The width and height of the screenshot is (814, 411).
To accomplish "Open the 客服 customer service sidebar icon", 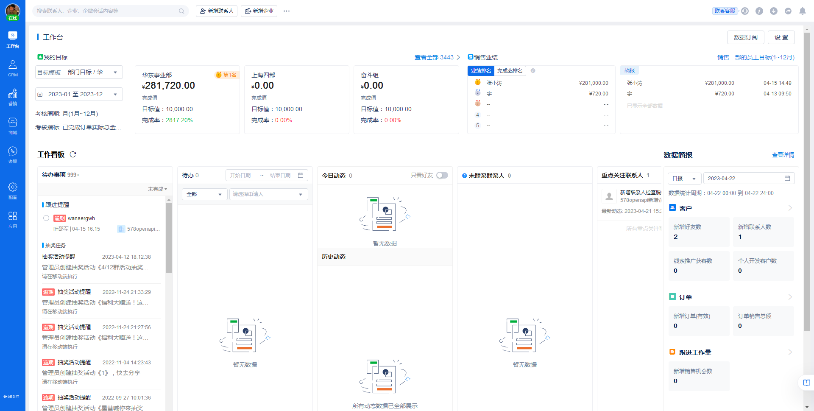I will [13, 154].
